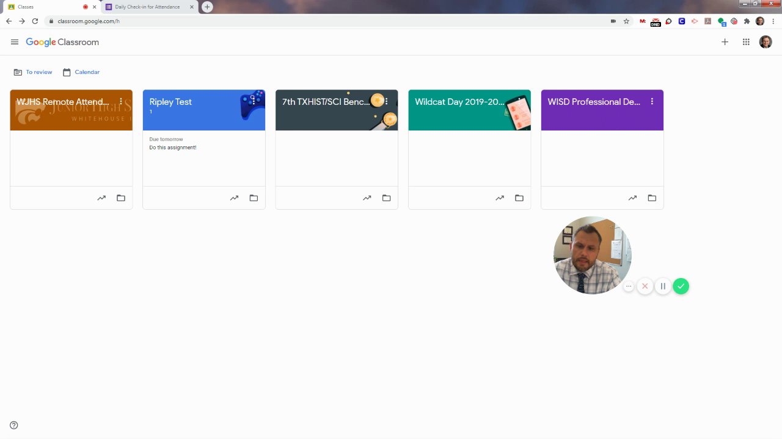Click the camera indicator in address bar
This screenshot has width=782, height=439.
coord(613,21)
